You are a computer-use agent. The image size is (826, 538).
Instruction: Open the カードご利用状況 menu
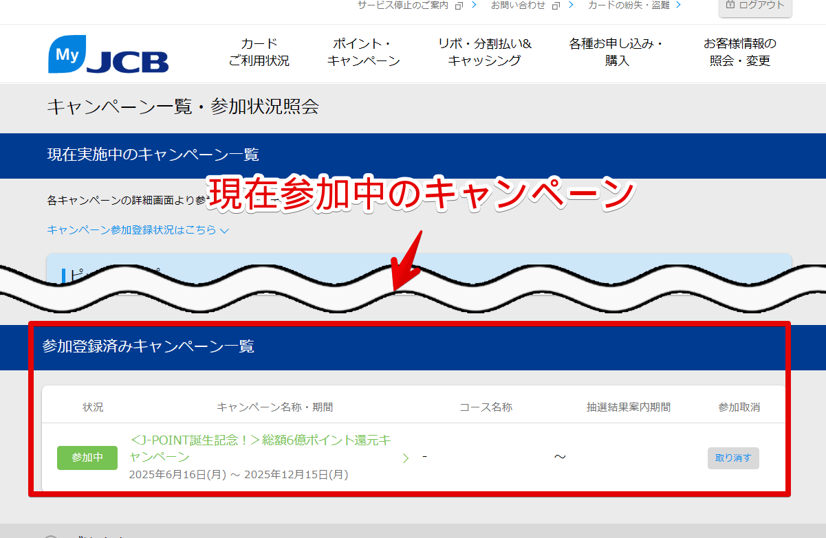point(259,52)
